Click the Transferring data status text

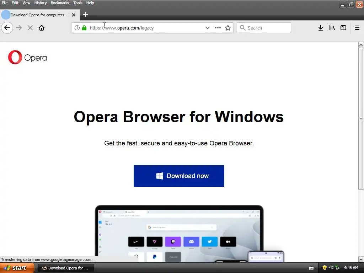(x=48, y=259)
